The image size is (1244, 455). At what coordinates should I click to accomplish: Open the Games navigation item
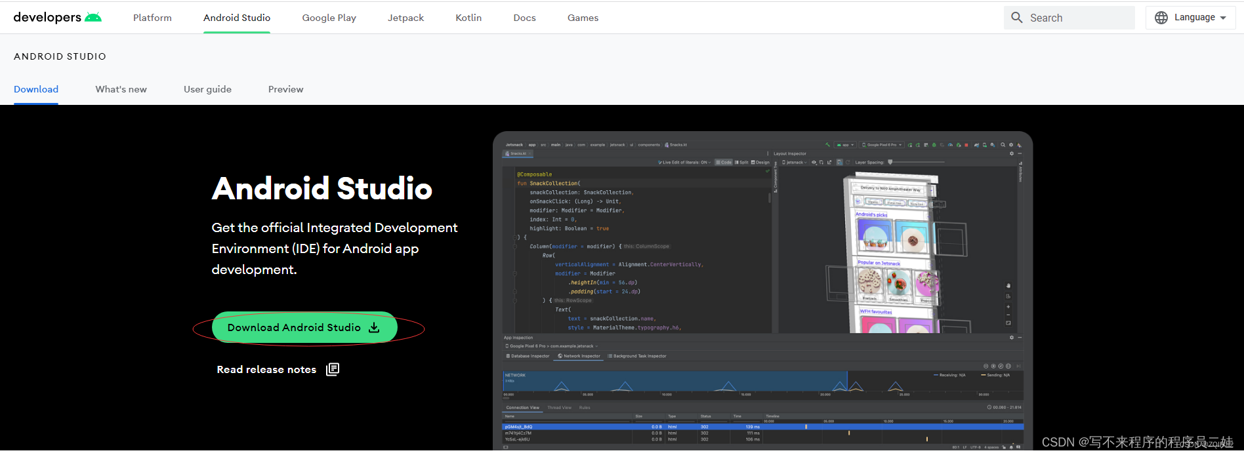[x=583, y=18]
